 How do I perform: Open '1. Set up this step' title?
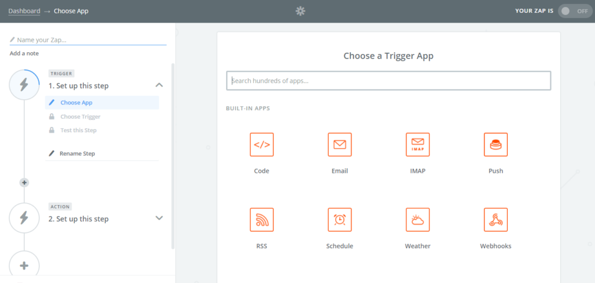(x=78, y=86)
